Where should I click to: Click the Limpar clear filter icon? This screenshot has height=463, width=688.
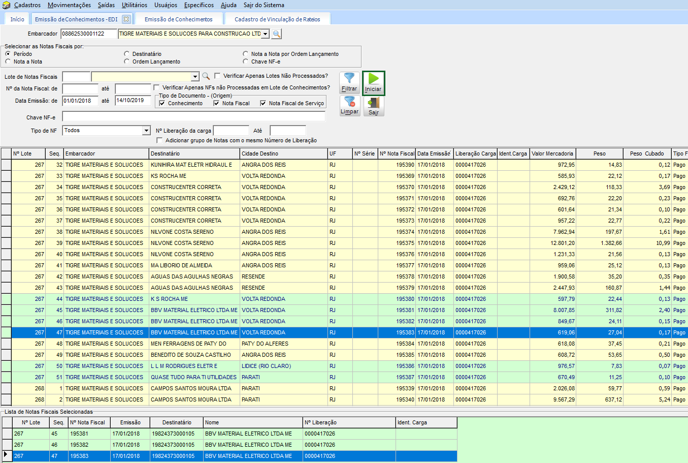point(349,106)
